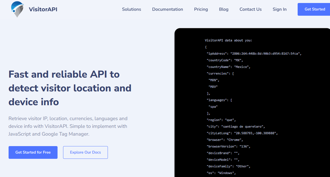This screenshot has width=330, height=177.
Task: Click Get Started for Free button
Action: (x=33, y=152)
